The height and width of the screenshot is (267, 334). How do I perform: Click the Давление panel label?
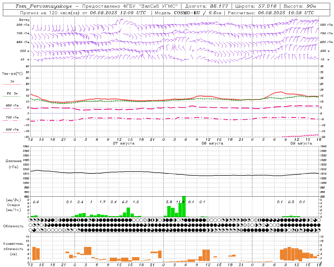coord(14,161)
